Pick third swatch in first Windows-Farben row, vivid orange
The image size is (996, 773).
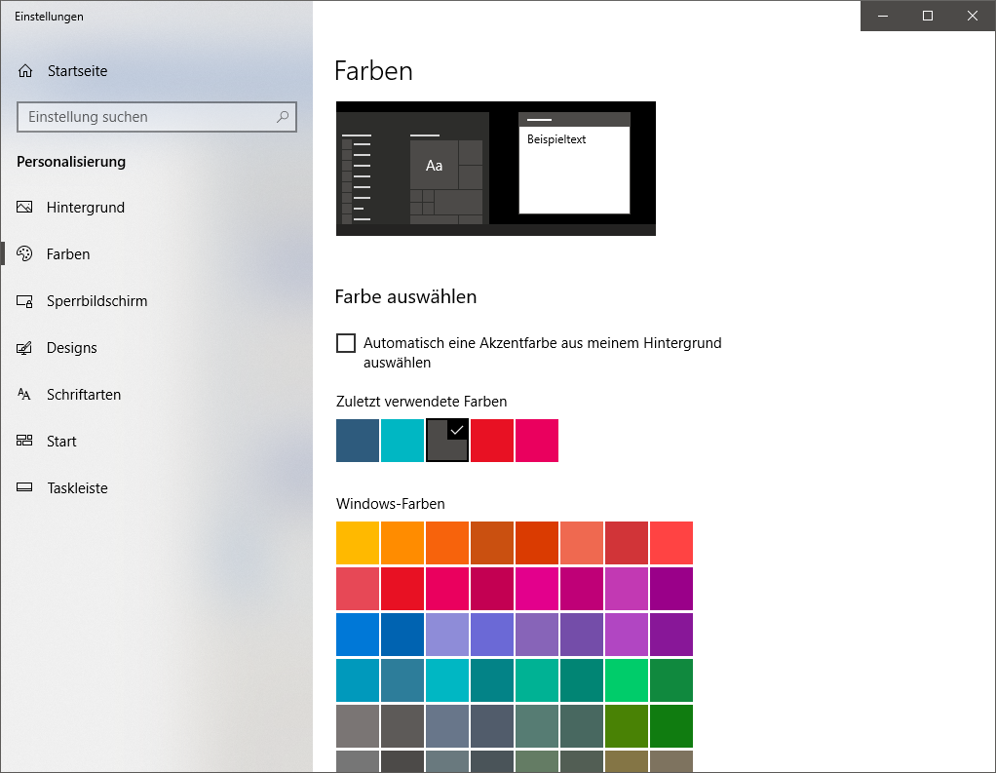[447, 543]
